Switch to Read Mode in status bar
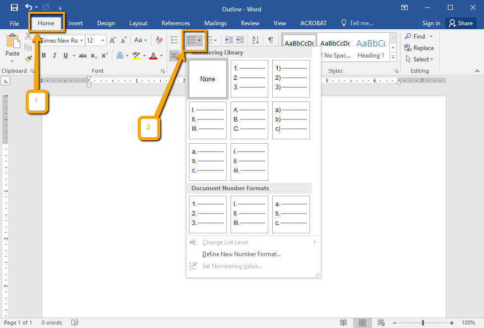Screen dimensions: 484x328 coord(343,323)
